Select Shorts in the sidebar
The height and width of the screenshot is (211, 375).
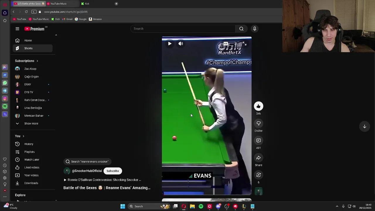33,48
